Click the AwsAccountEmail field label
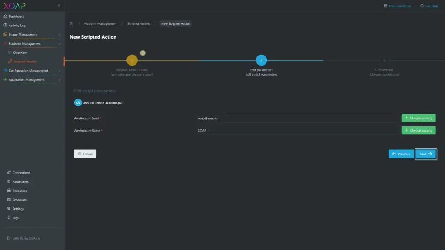Viewport: 445px width, 250px height. pyautogui.click(x=86, y=118)
